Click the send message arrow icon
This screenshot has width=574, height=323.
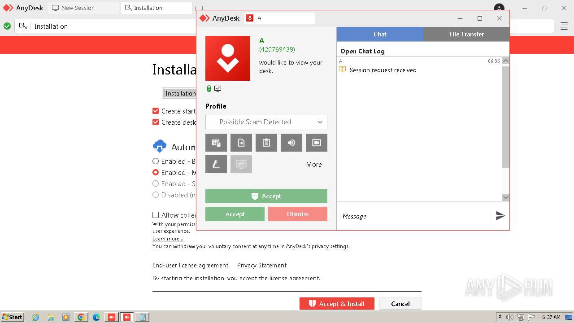pos(500,216)
